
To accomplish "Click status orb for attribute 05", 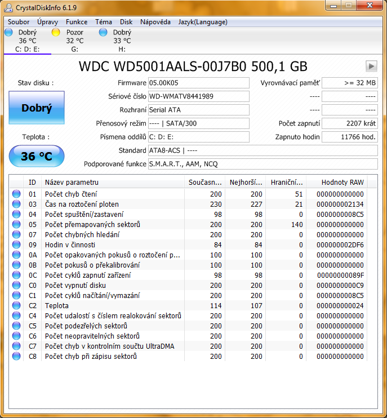I will (x=16, y=224).
